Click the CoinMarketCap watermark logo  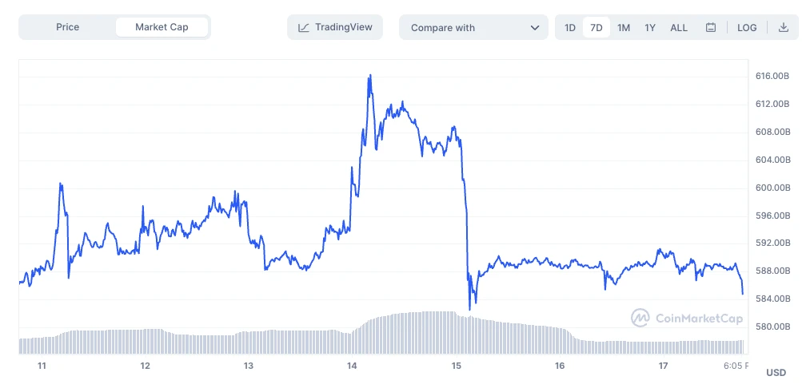pos(640,318)
